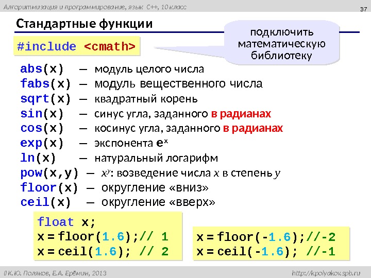Click the slide number 37
Image resolution: width=371 pixels, height=278 pixels.
point(363,9)
